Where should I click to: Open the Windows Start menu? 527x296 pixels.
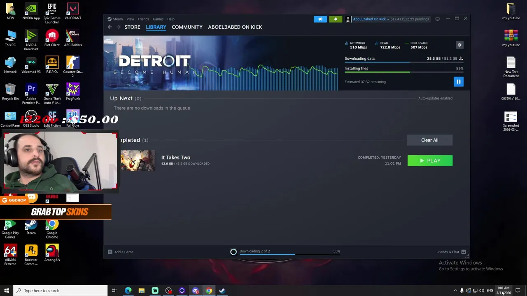(7, 291)
